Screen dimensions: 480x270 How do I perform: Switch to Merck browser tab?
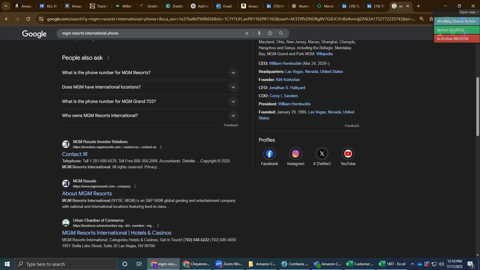(326, 6)
